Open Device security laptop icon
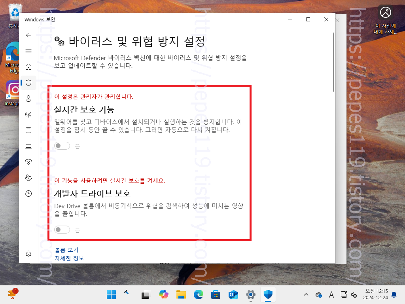The image size is (405, 304). click(28, 146)
